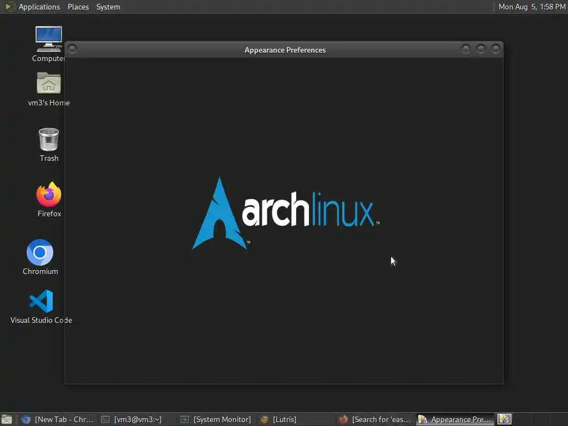The width and height of the screenshot is (568, 426).
Task: Maximize the Appearance Preferences window
Action: coord(481,49)
